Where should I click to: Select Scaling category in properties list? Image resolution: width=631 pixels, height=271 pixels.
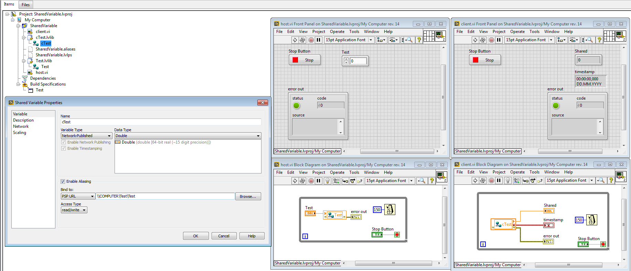pyautogui.click(x=20, y=133)
